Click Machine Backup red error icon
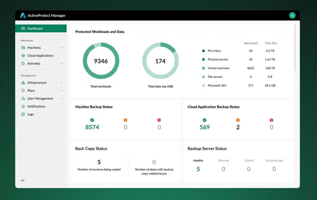 159,120
